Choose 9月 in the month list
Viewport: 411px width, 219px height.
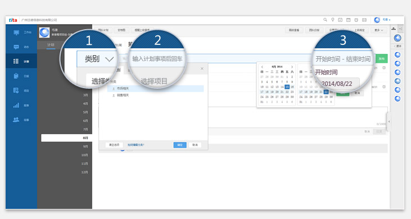[85, 147]
